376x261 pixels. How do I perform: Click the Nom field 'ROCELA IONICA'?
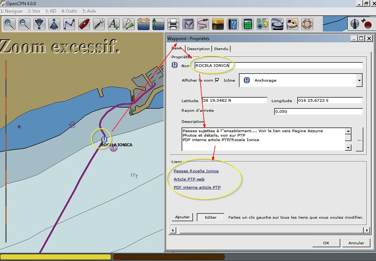tap(279, 66)
